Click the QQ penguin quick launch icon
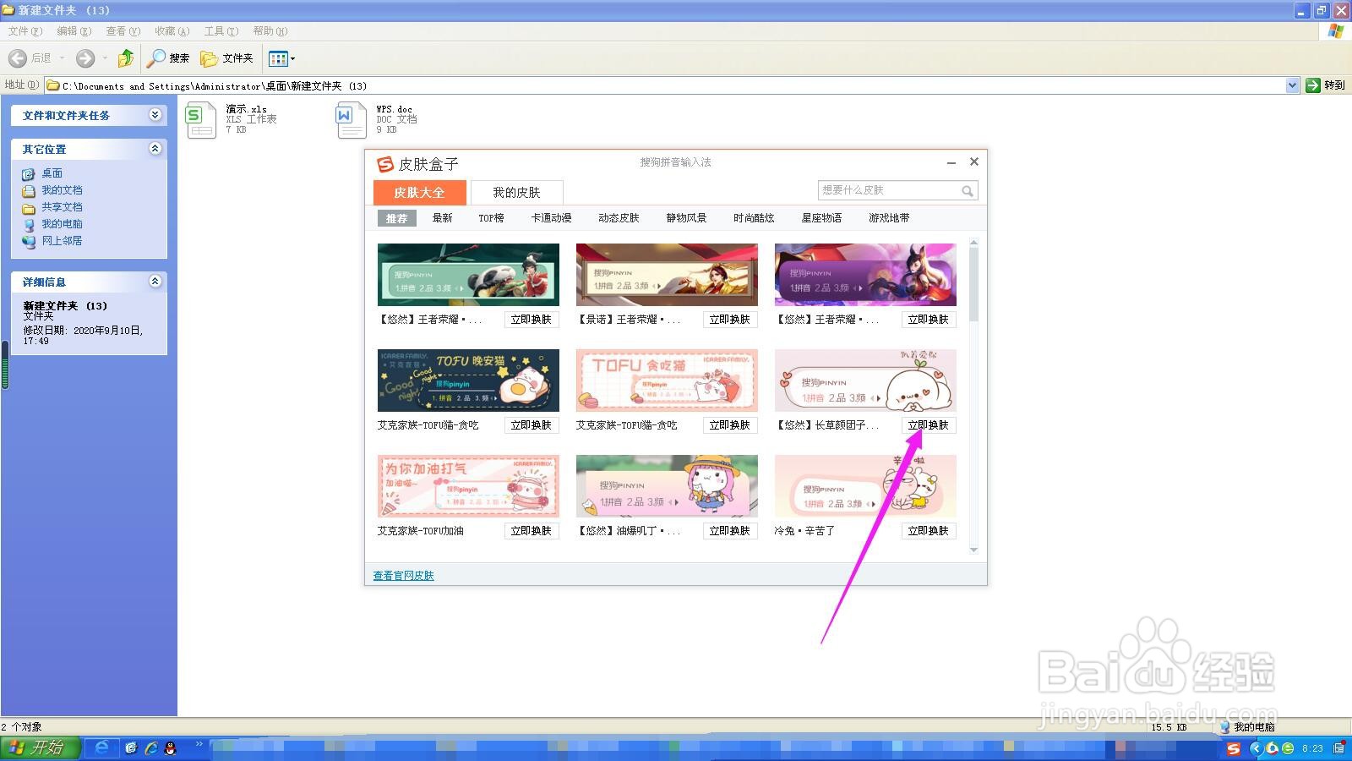The width and height of the screenshot is (1352, 761). (171, 748)
